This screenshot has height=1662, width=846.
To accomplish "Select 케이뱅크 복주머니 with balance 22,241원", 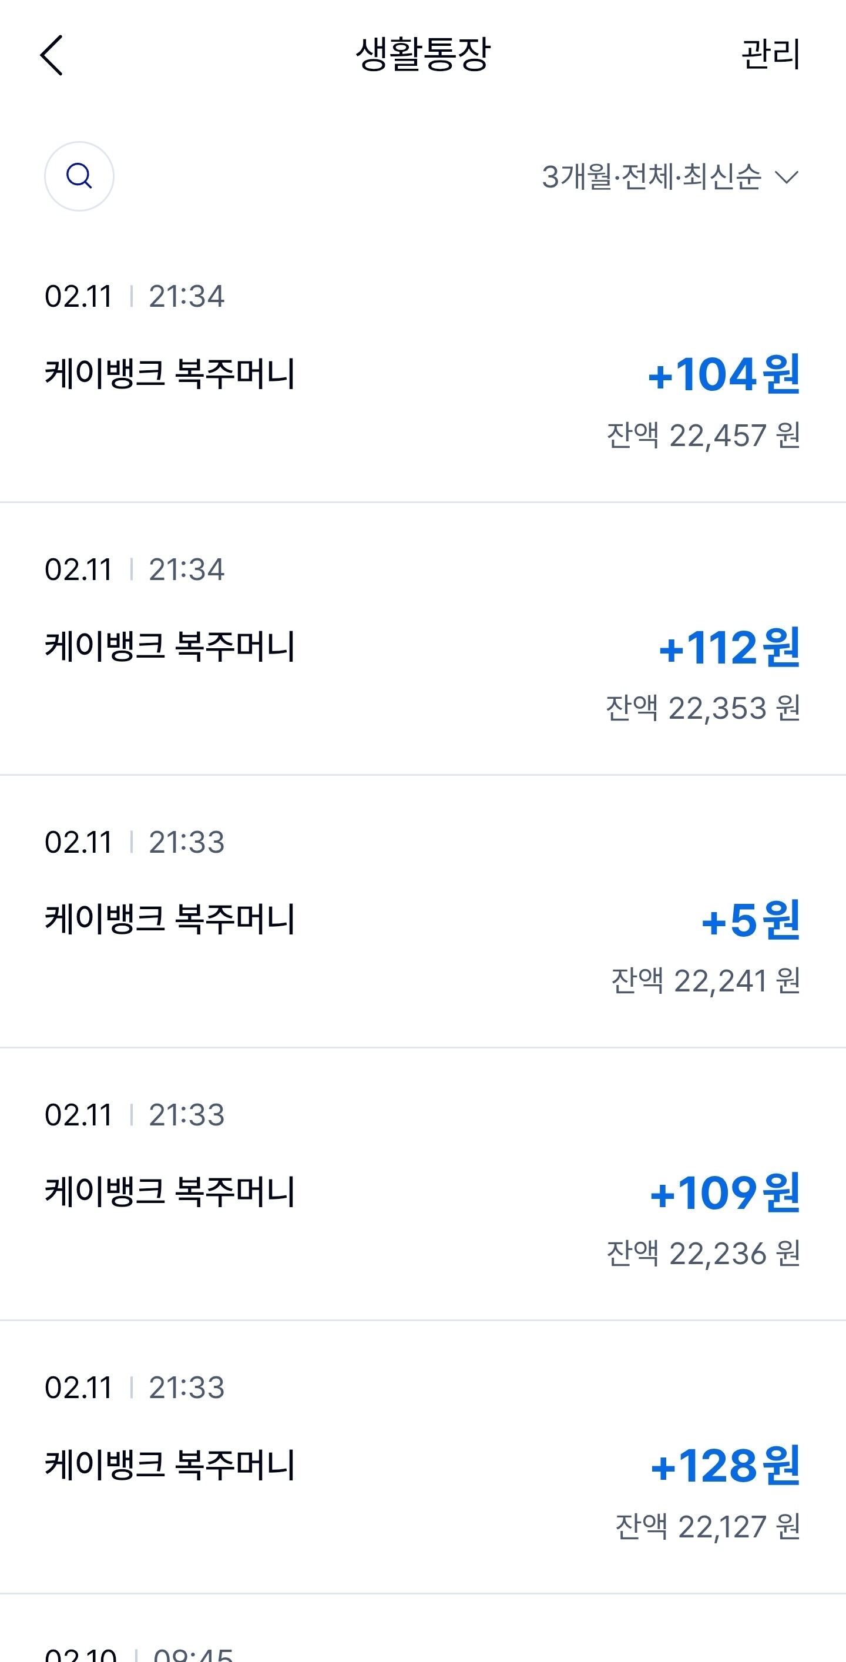I will [170, 919].
